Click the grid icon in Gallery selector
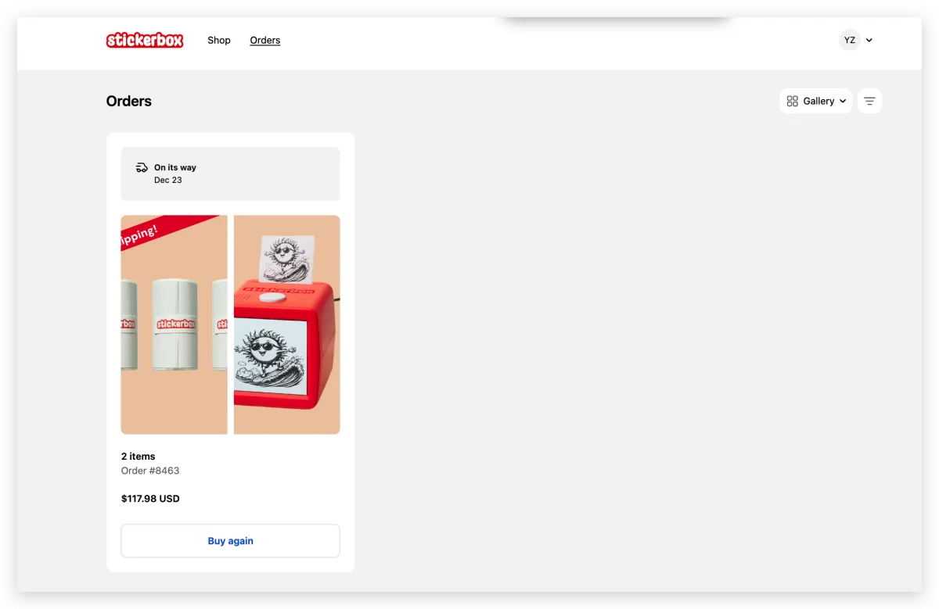 pyautogui.click(x=792, y=101)
